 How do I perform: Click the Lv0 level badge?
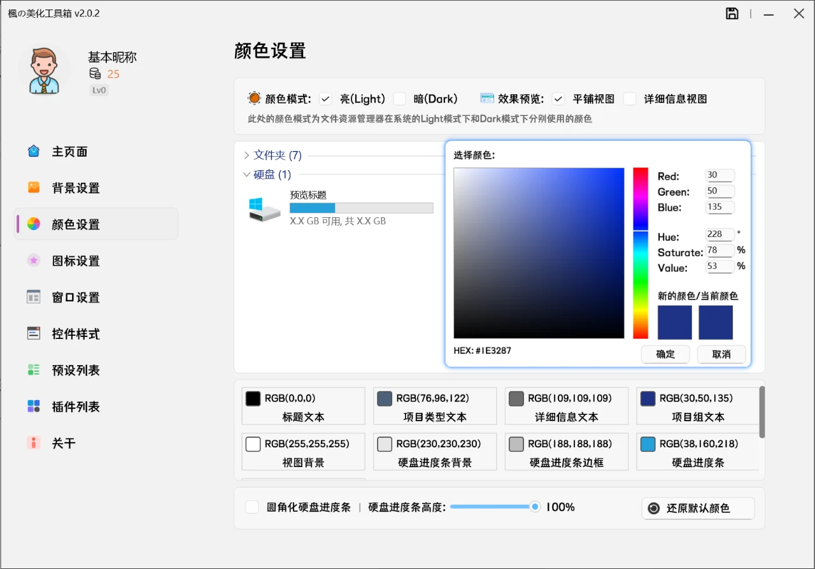click(x=99, y=90)
